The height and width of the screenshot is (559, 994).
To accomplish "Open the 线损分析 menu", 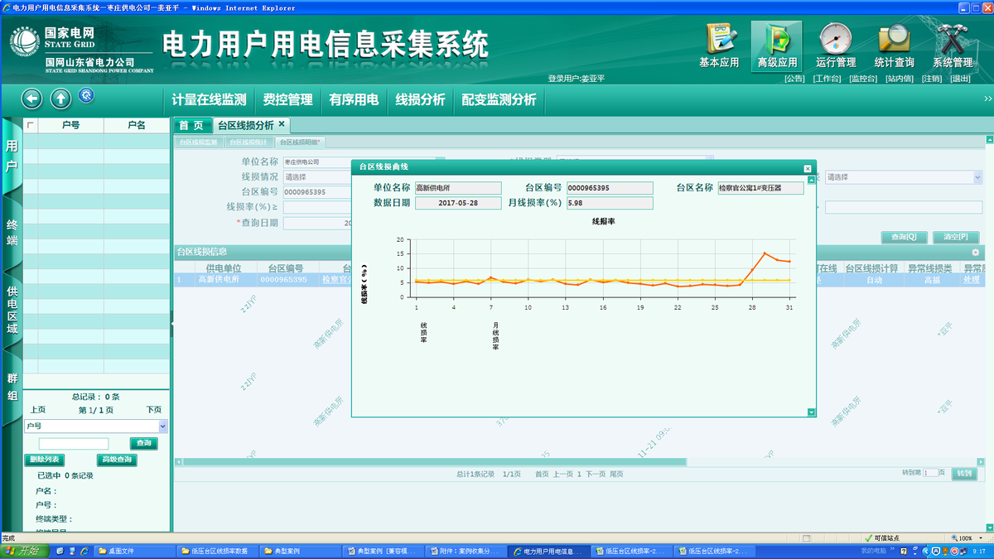I will (420, 99).
